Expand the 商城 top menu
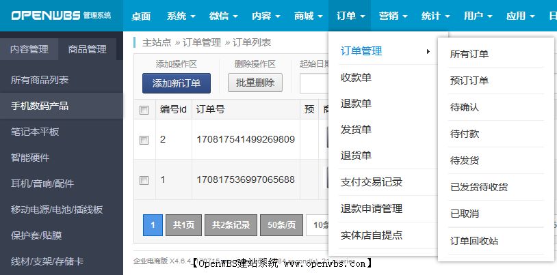 [x=308, y=16]
